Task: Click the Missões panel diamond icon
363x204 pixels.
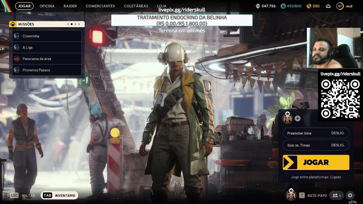Action: [x=13, y=24]
